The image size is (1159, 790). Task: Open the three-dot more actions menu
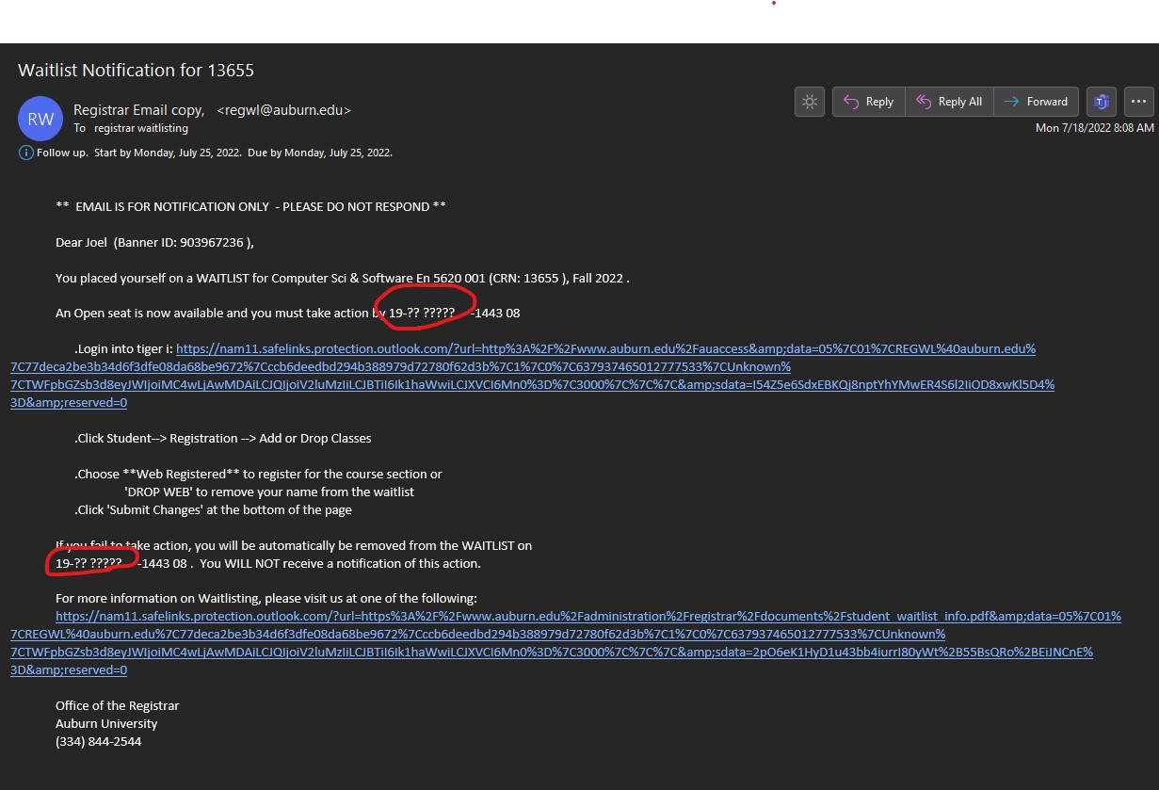click(1139, 102)
